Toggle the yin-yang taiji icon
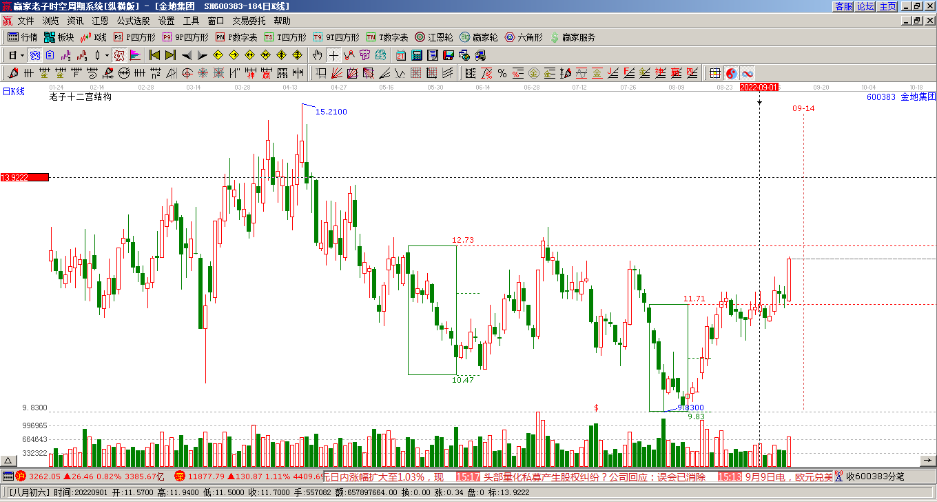 731,72
